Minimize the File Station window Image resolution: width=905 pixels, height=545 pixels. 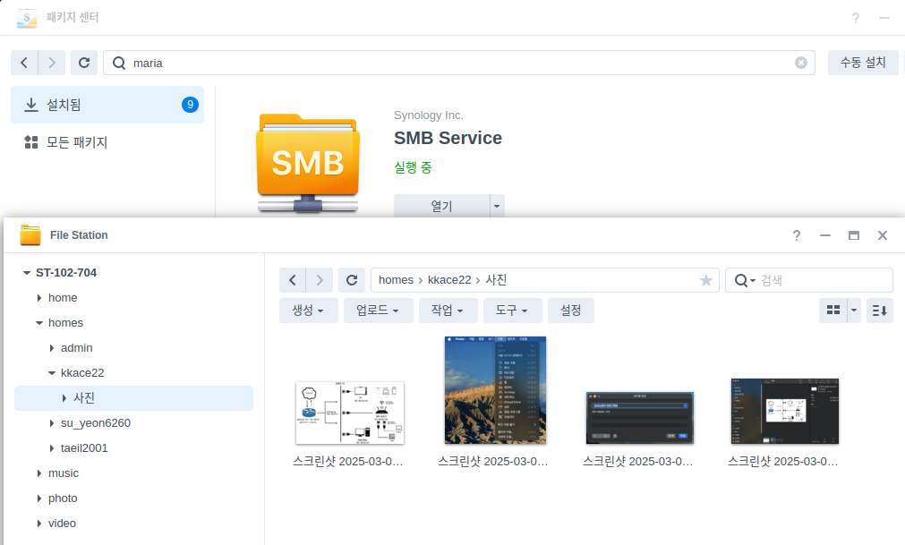point(825,235)
